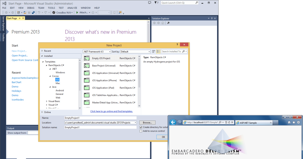Select the iOS Application (iPad) template icon
This screenshot has height=159, width=303.
point(87,88)
